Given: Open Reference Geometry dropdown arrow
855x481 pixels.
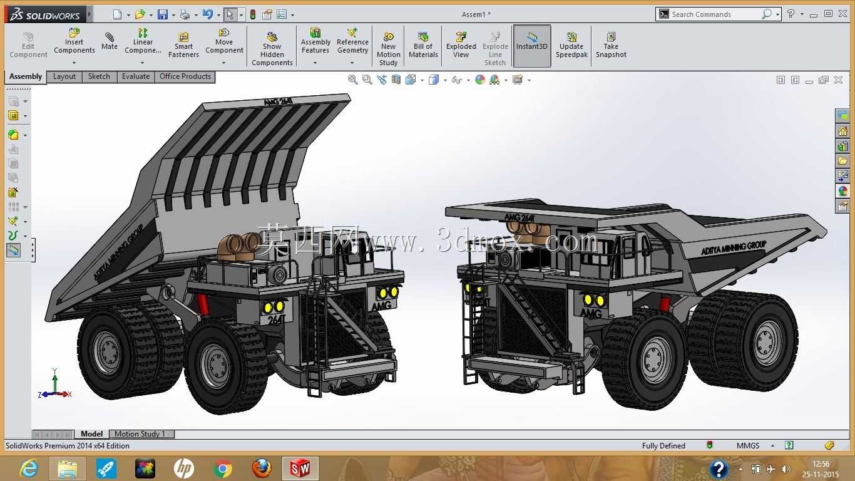Looking at the screenshot, I should [x=352, y=63].
